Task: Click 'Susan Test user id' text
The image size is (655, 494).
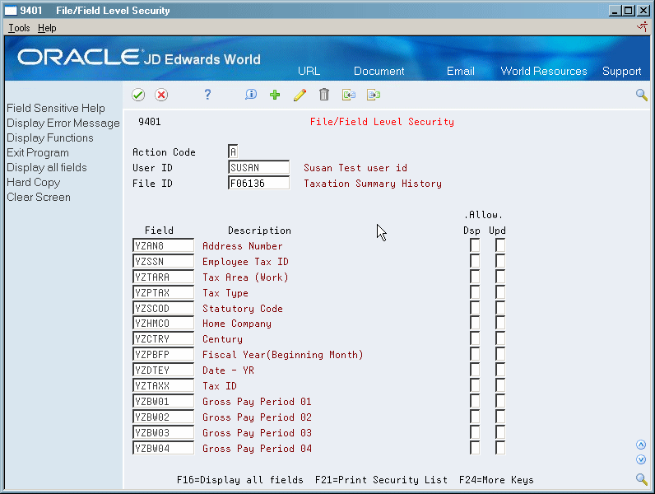Action: pyautogui.click(x=355, y=168)
